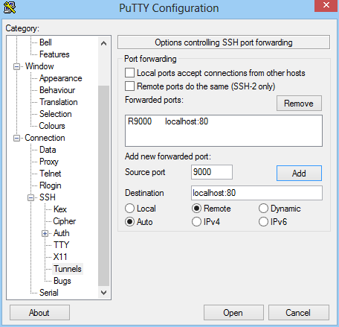Open the Bugs settings
The width and height of the screenshot is (339, 327).
point(62,281)
